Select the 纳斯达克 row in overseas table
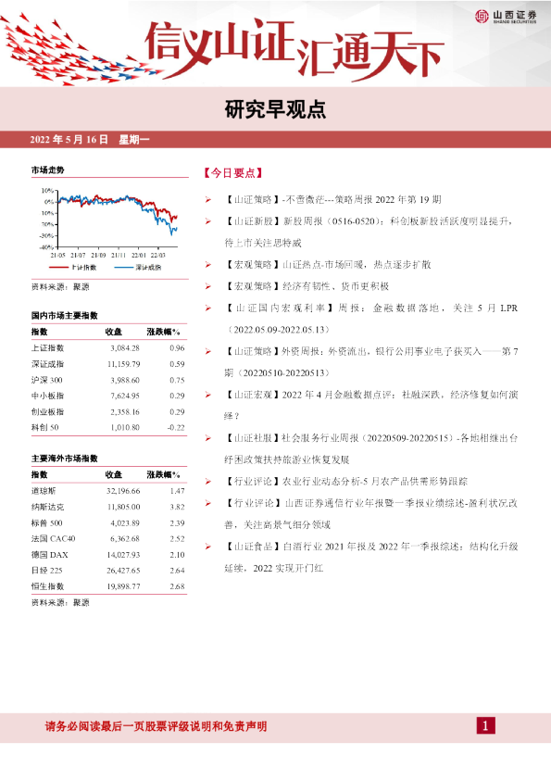The height and width of the screenshot is (780, 551). (108, 507)
